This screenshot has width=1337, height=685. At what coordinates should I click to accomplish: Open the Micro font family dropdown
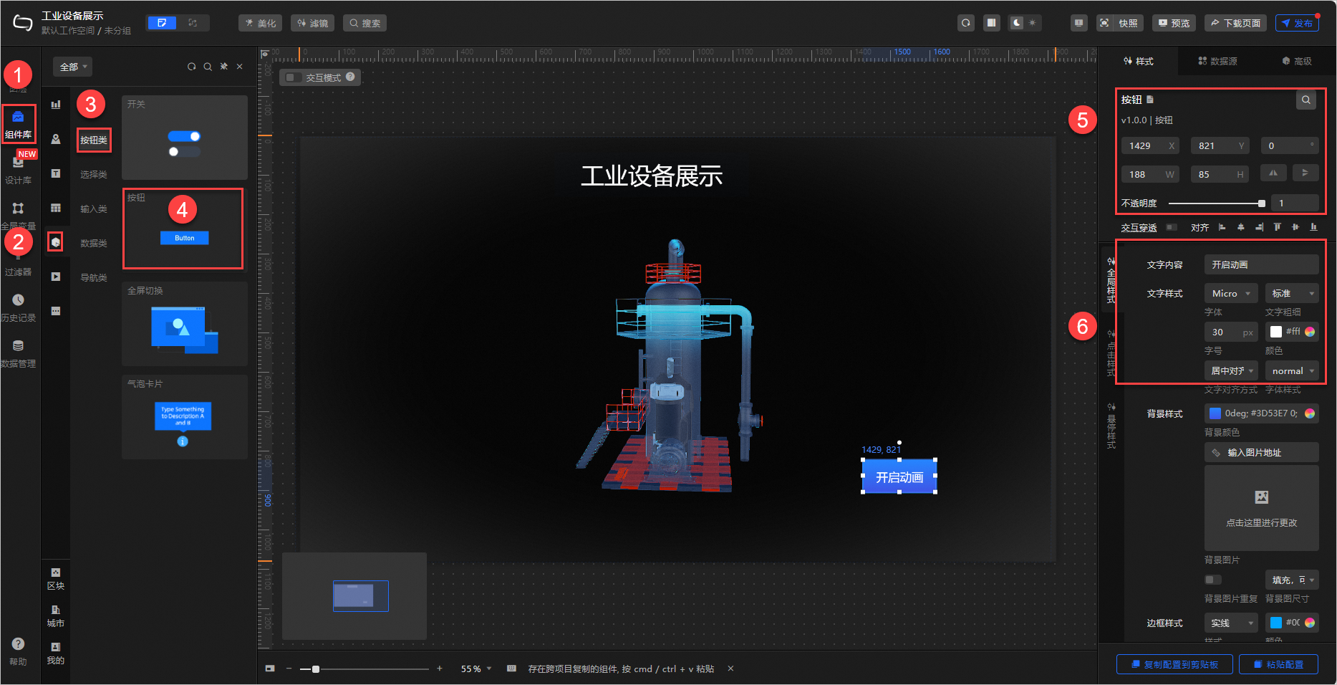[x=1231, y=293]
